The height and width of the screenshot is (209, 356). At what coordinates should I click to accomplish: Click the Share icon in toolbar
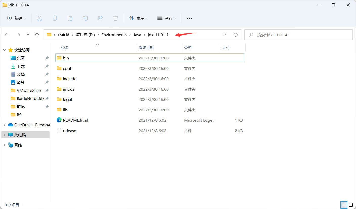[100, 18]
